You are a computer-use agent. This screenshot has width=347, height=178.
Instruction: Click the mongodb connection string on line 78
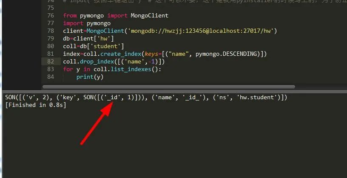[x=201, y=31]
